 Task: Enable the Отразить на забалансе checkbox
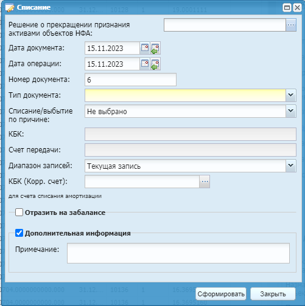pos(19,212)
